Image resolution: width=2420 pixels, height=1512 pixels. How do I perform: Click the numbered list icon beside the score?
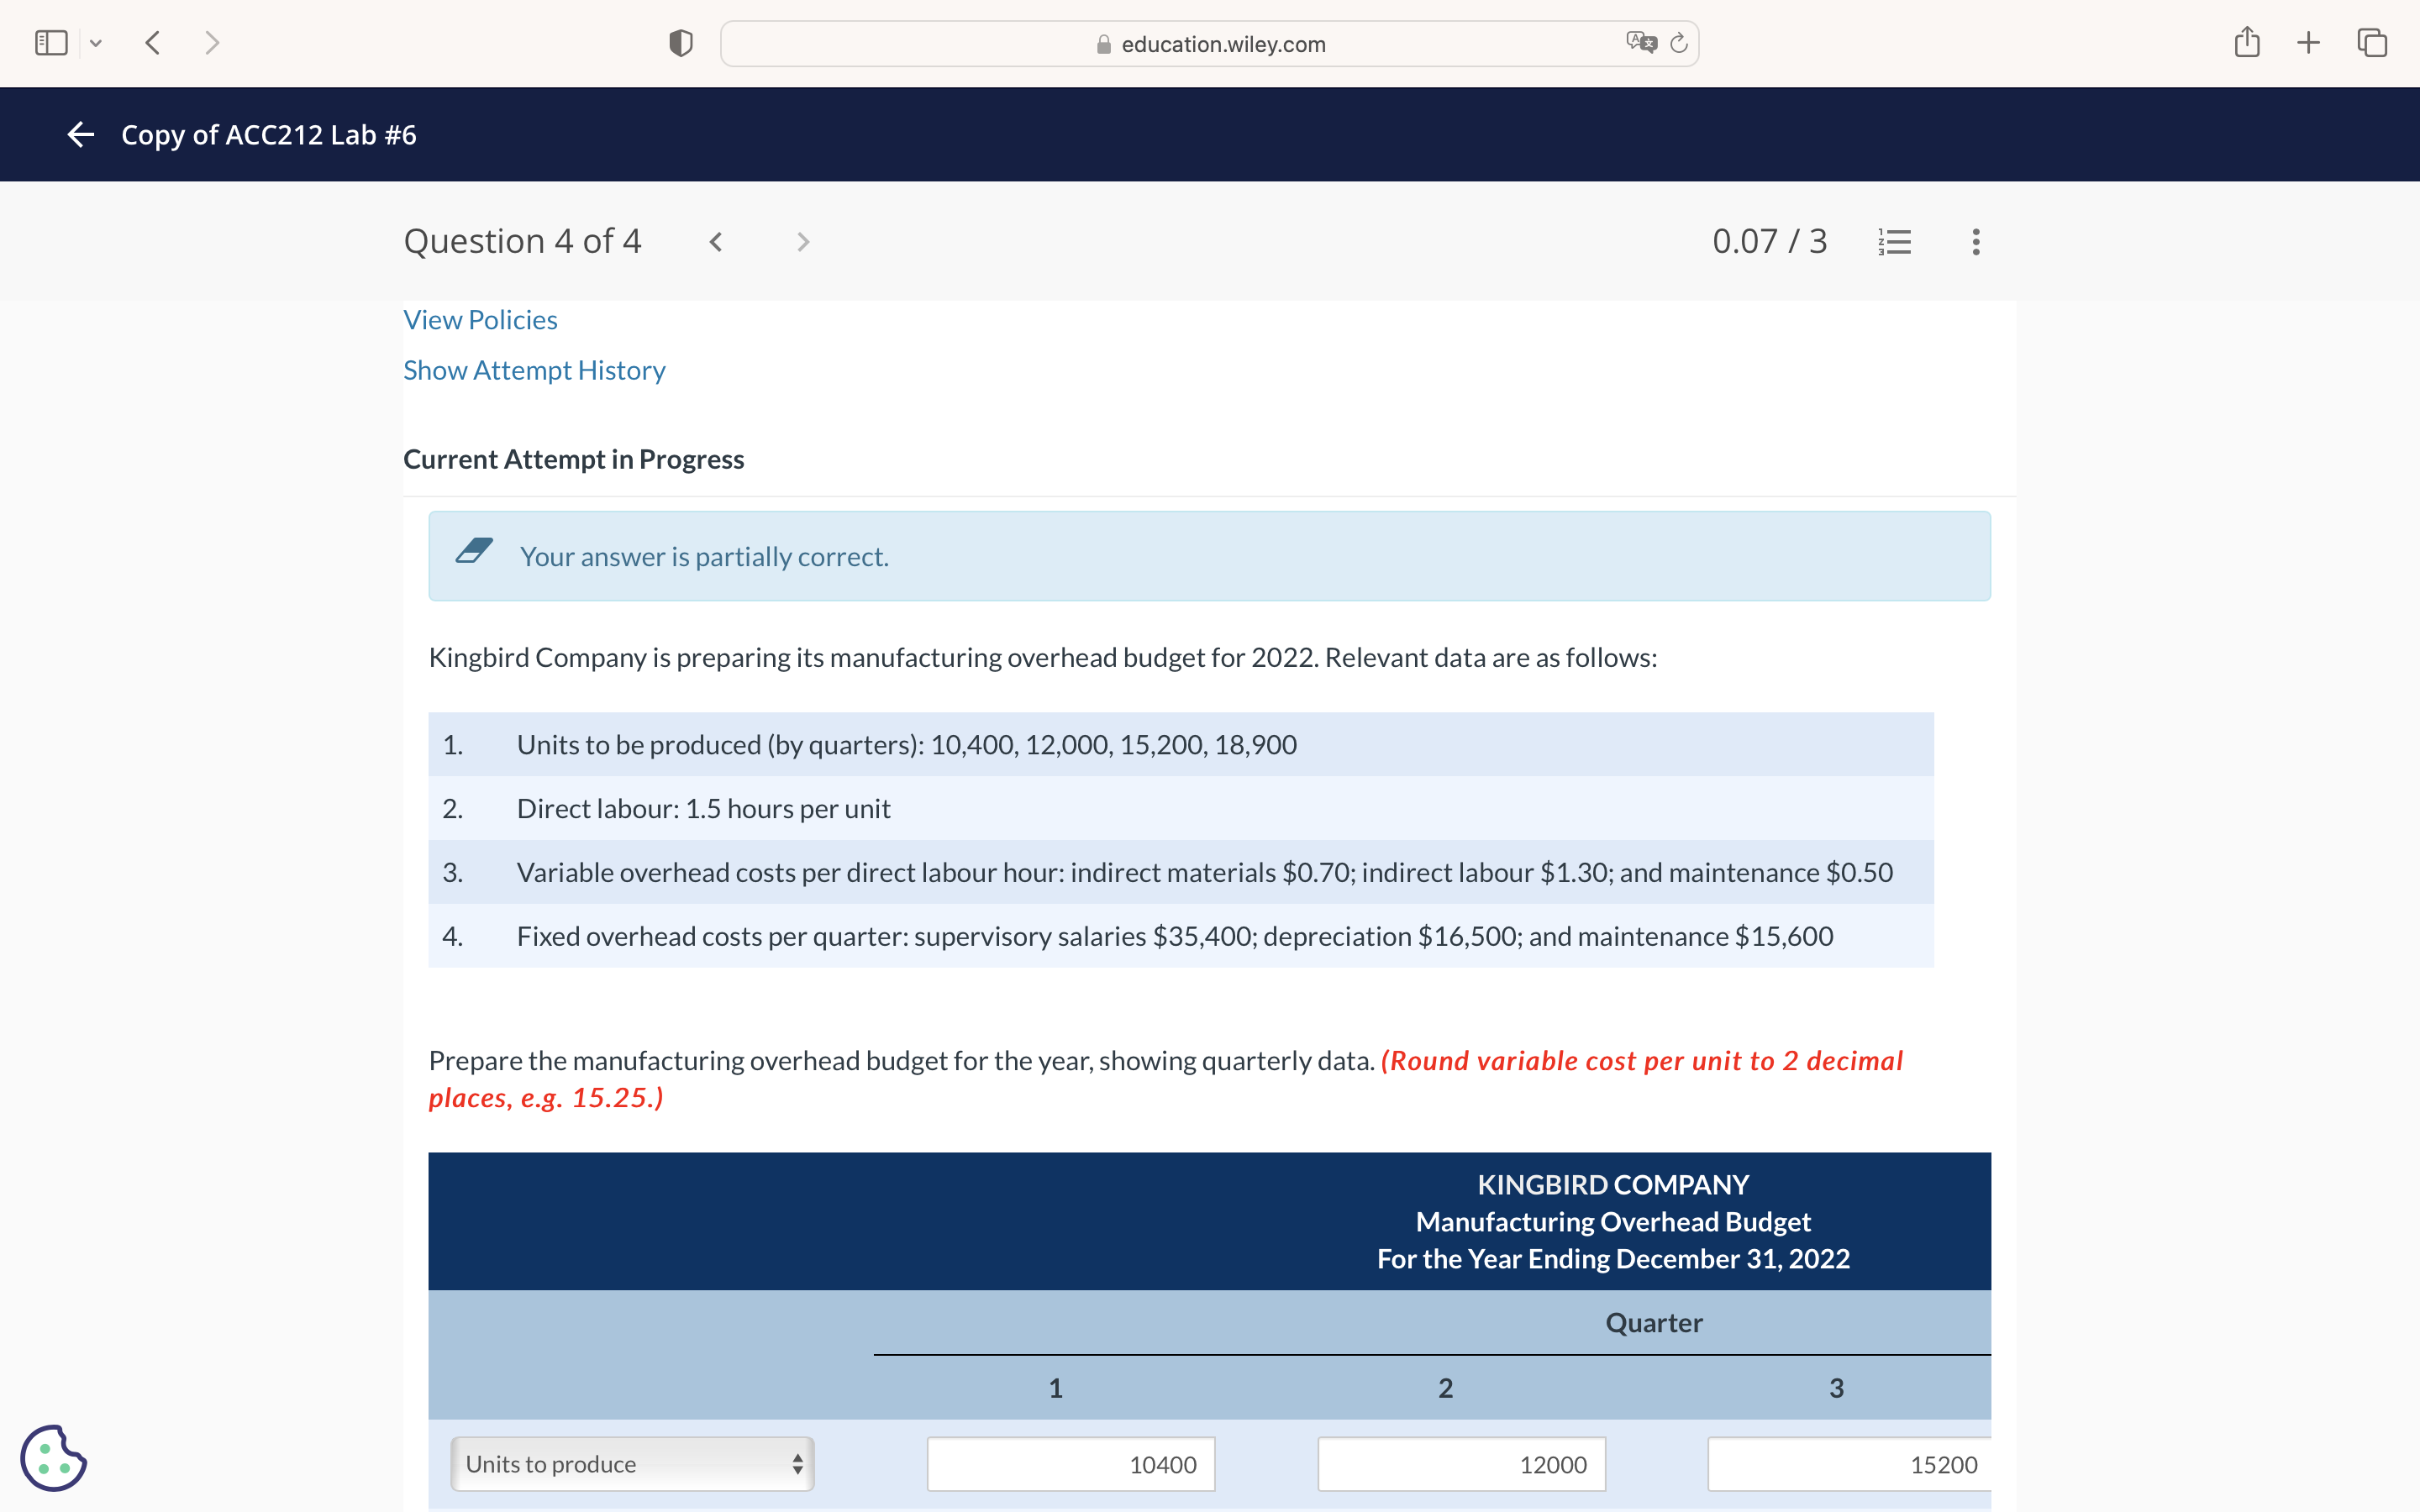tap(1895, 240)
